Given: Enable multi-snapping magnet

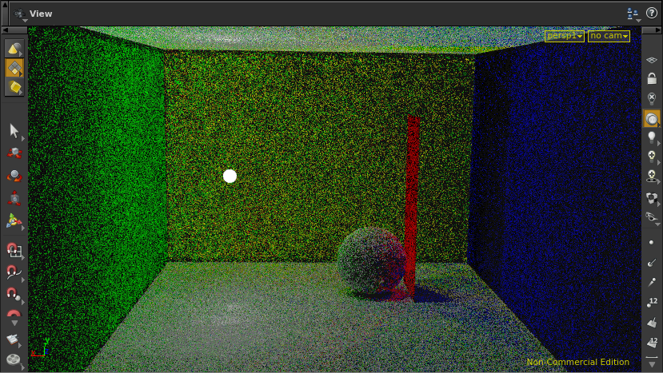Looking at the screenshot, I should click(14, 314).
